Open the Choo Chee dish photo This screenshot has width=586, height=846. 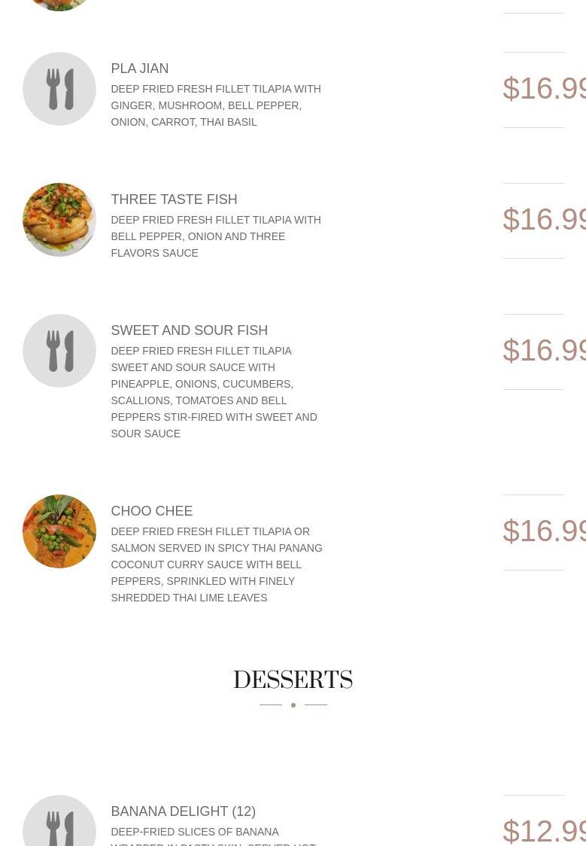tap(59, 531)
